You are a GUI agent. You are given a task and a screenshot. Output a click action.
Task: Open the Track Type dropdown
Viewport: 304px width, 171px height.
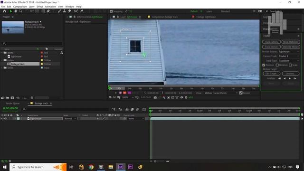point(289,61)
